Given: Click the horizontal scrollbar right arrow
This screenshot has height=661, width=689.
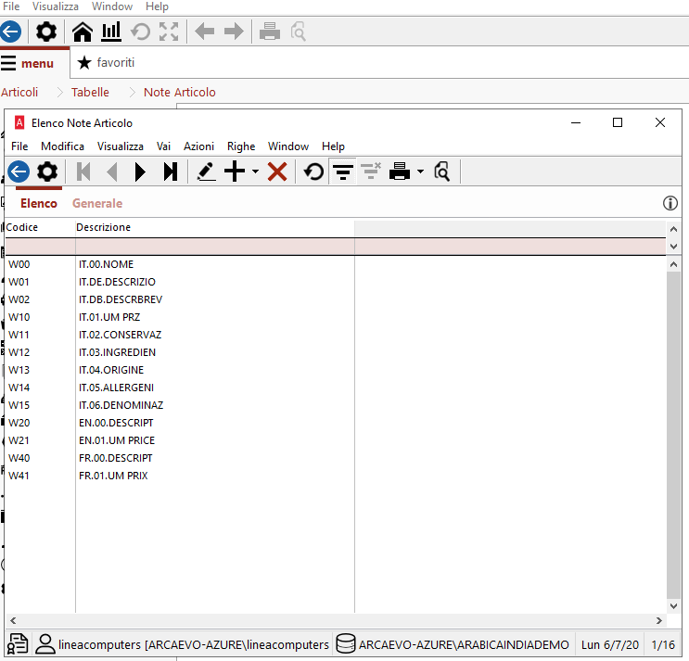Looking at the screenshot, I should [659, 621].
